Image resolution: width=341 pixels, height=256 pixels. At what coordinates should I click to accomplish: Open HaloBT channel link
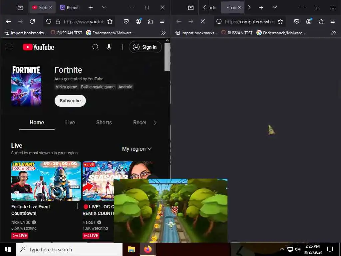89,222
